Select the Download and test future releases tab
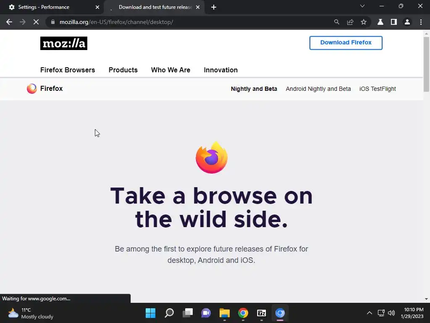 click(x=155, y=7)
